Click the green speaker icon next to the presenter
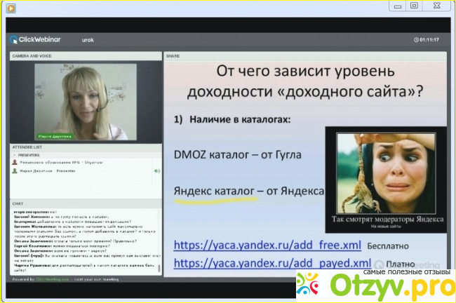Viewport: 456px width, 303px height. [157, 170]
